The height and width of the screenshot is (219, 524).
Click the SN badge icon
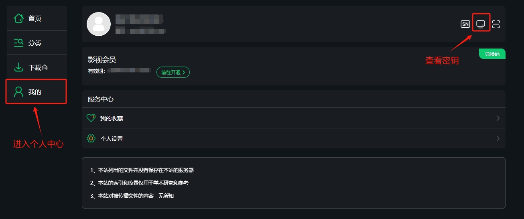[465, 24]
